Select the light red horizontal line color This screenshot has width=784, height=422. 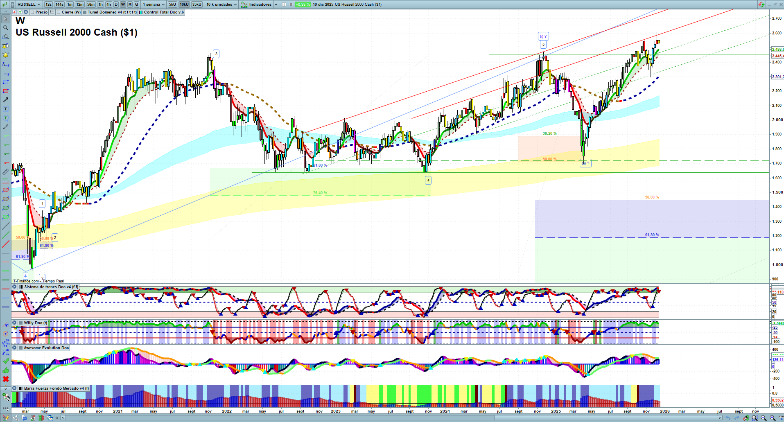pyautogui.click(x=6, y=262)
